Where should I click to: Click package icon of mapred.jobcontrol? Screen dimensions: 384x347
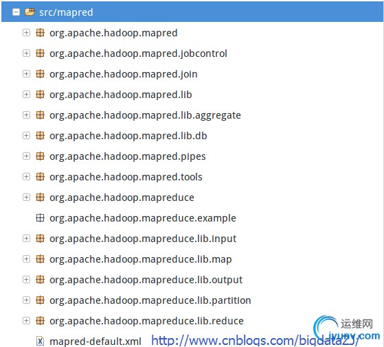click(40, 53)
